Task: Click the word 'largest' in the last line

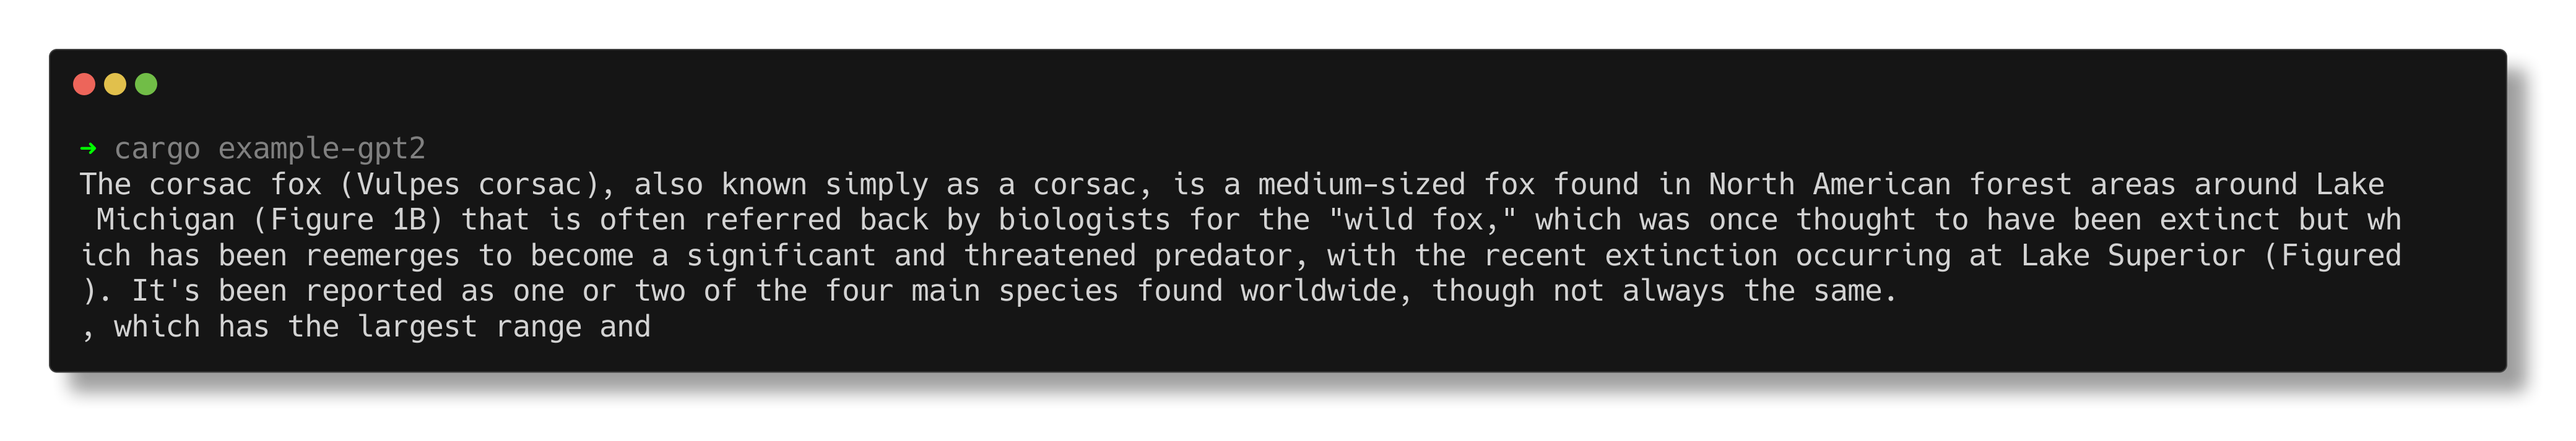Action: (417, 327)
